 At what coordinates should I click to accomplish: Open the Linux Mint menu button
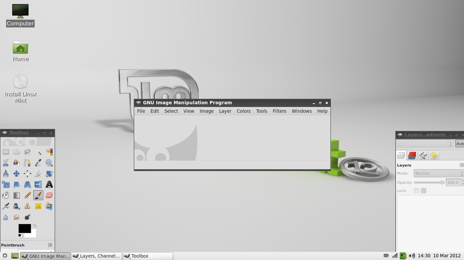(5, 256)
